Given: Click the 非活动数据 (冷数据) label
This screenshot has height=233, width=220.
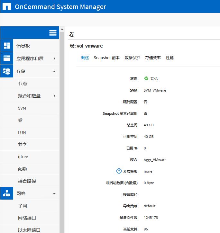Looking at the screenshot, I should [x=122, y=183].
